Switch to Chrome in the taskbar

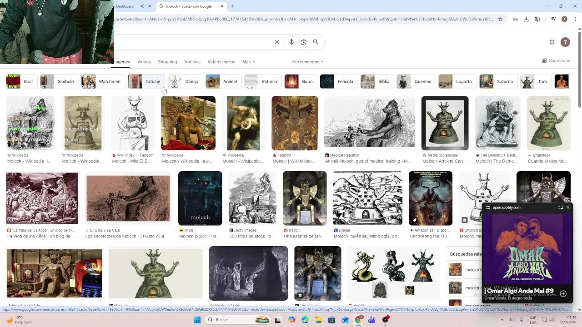(x=359, y=320)
